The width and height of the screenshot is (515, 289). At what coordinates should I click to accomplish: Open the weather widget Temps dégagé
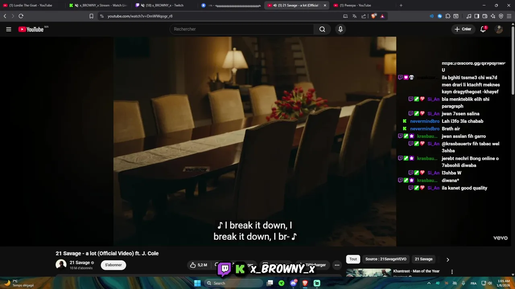coord(18,283)
